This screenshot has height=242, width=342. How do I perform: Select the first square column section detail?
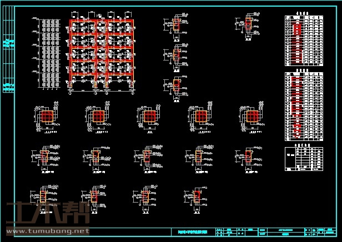(48, 117)
